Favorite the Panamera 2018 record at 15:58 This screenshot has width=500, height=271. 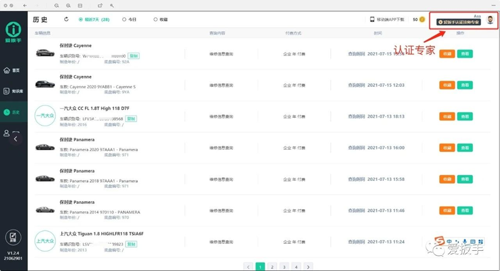pos(447,179)
